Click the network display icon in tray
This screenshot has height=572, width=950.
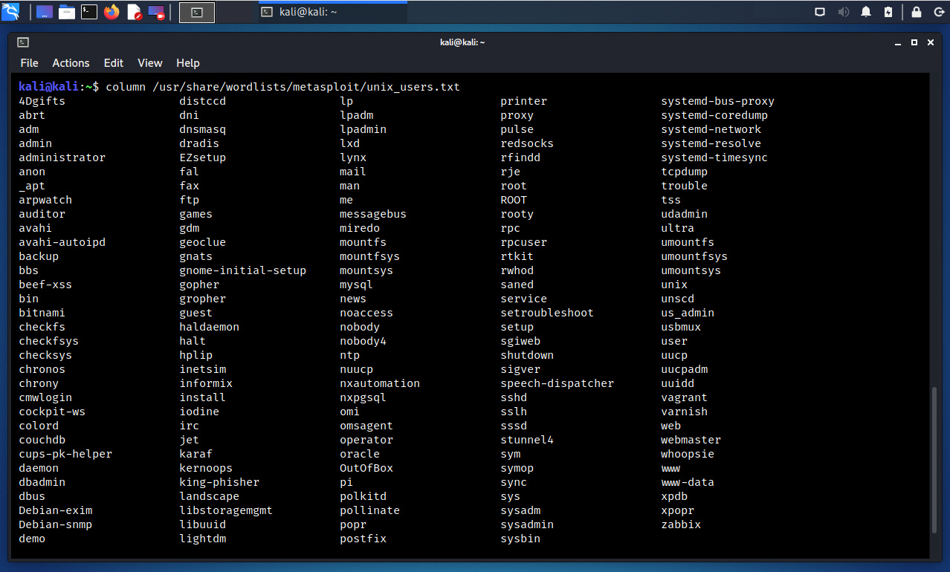(x=820, y=12)
